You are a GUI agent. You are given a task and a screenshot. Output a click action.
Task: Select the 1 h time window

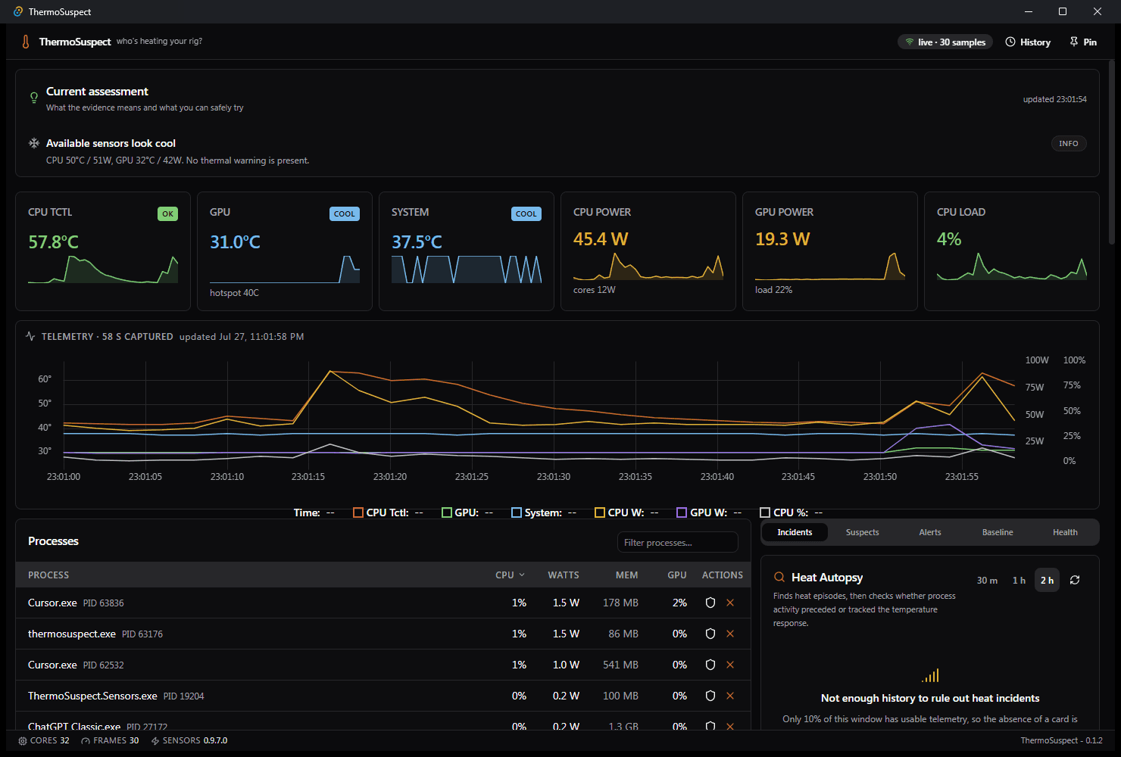pyautogui.click(x=1019, y=580)
